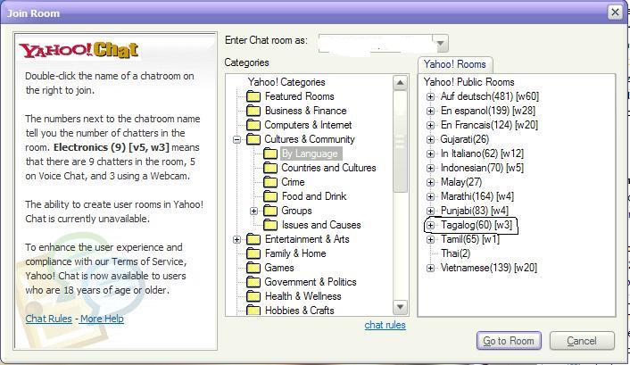Select the Auf deutsch(481) [w60] room

489,96
